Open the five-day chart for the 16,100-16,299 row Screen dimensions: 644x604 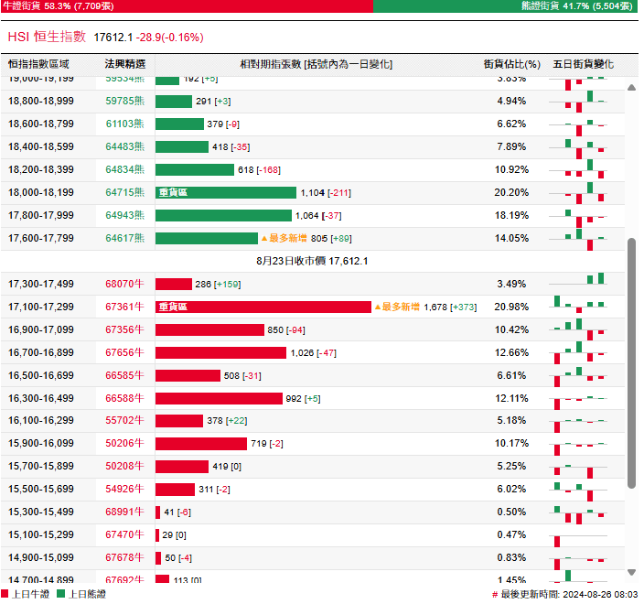(x=579, y=421)
